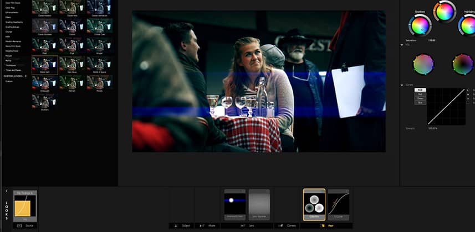
Task: Click the Strength value 100.00%
Action: 432,128
